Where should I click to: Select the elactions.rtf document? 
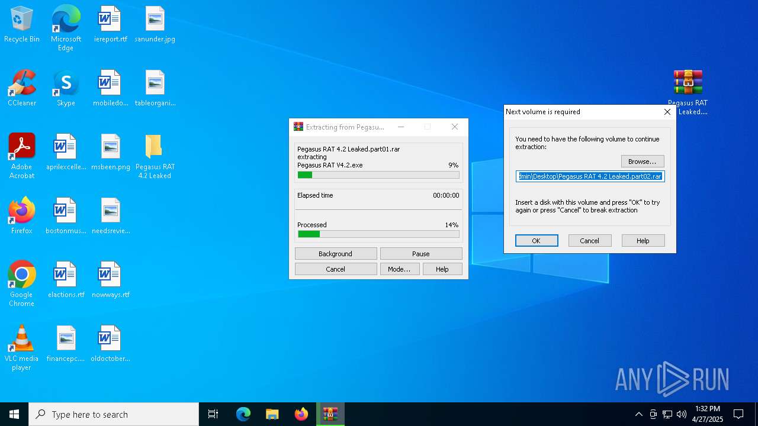click(66, 280)
